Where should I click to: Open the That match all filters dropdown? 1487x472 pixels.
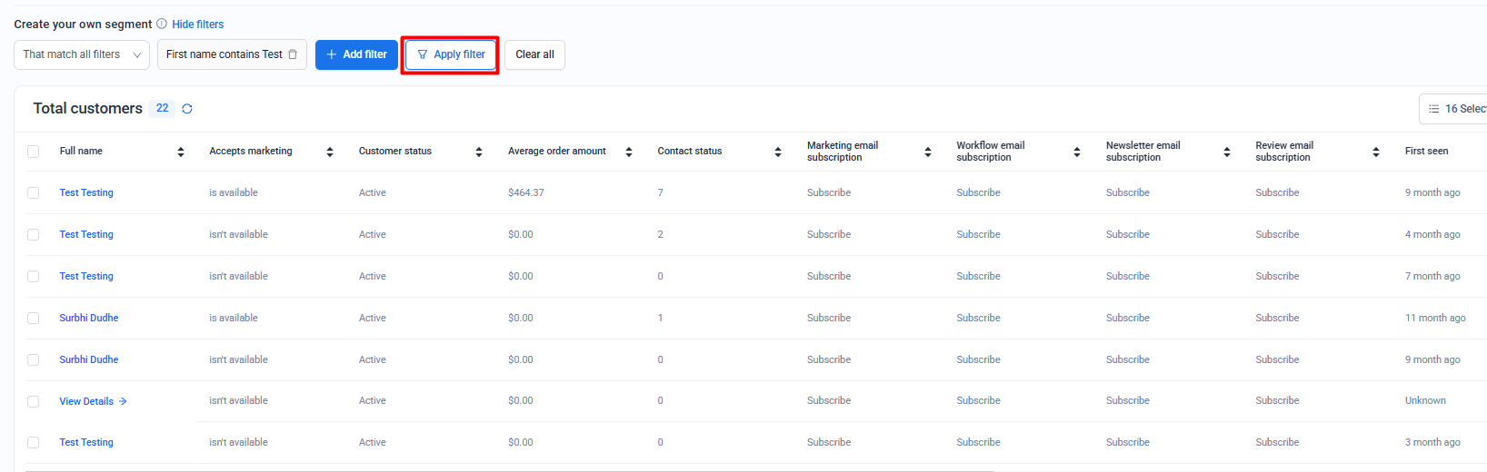point(82,54)
